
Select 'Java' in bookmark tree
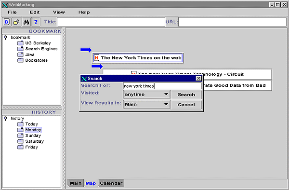(x=30, y=54)
